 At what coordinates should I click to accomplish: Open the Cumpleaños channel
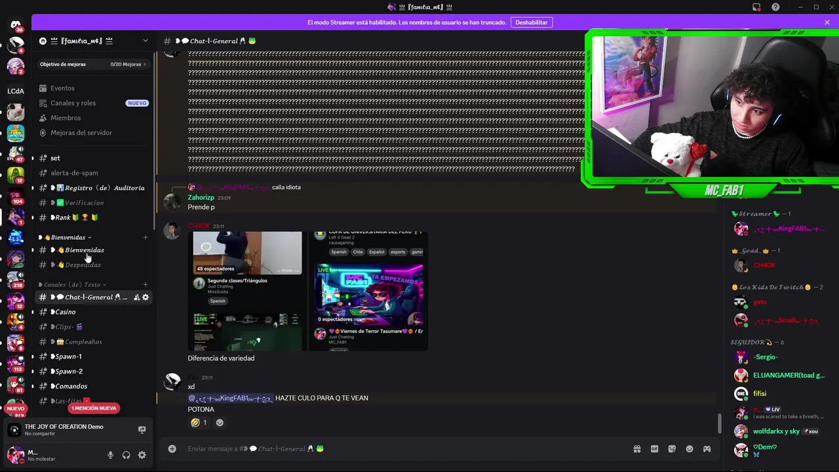click(x=93, y=342)
